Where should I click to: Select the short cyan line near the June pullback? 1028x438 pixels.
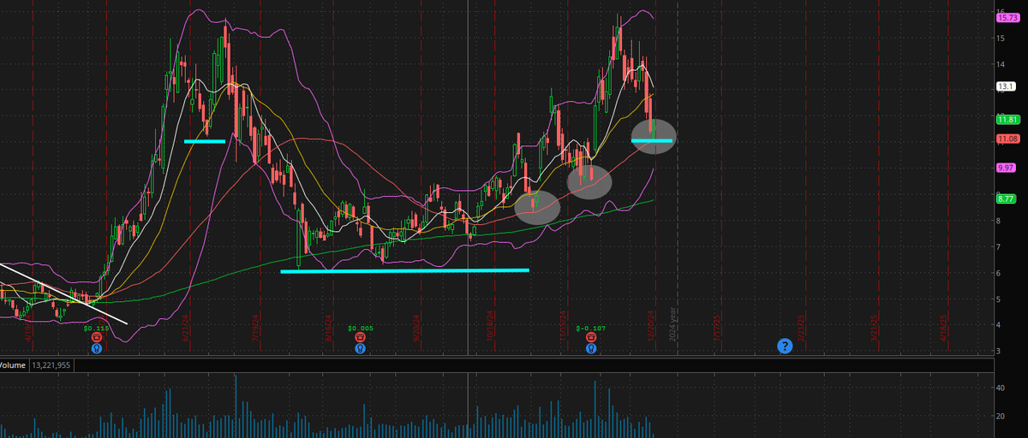[x=205, y=141]
